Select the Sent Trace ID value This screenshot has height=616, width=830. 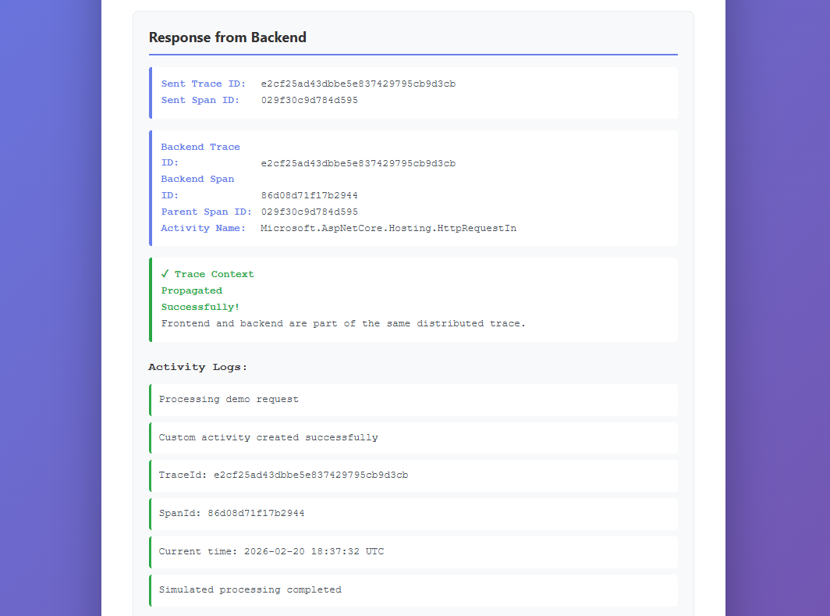click(x=357, y=83)
